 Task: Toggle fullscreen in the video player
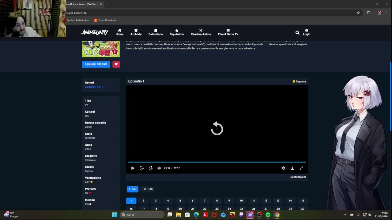click(301, 168)
